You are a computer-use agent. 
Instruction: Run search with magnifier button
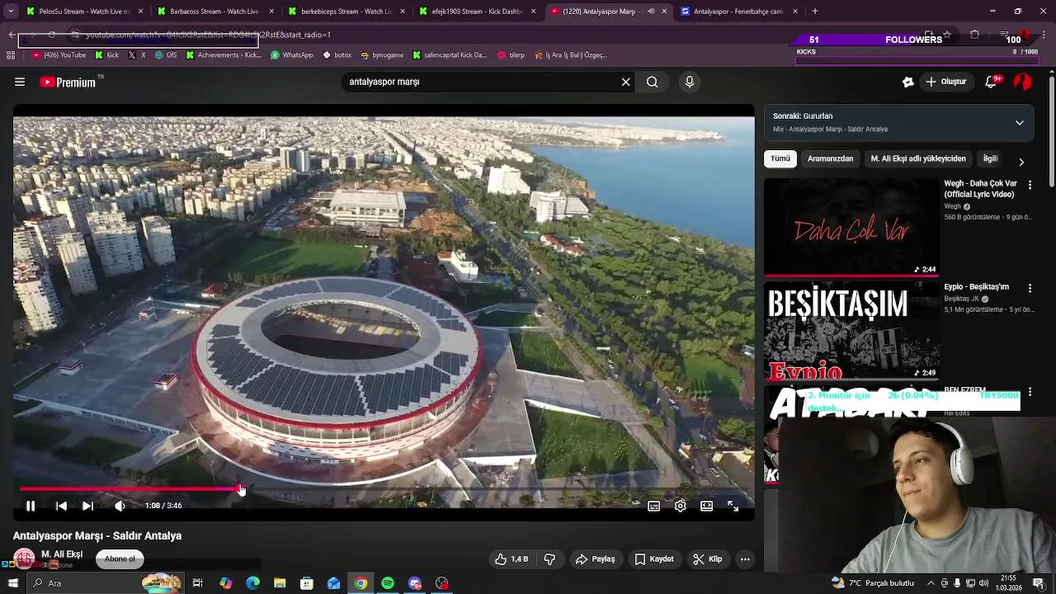[652, 82]
